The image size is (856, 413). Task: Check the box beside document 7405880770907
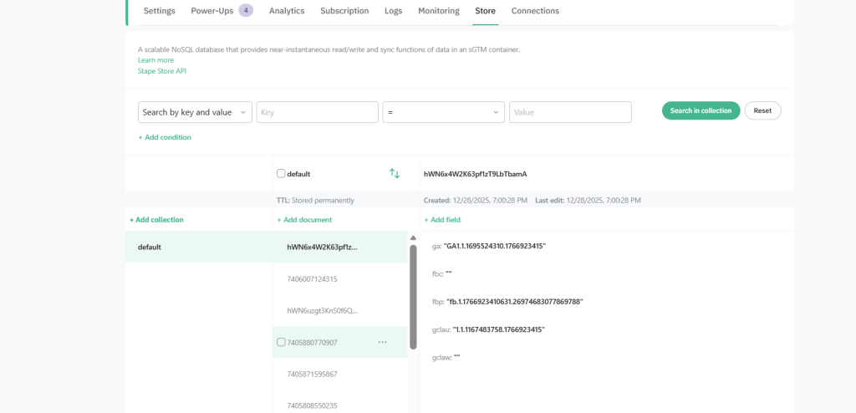pos(281,342)
